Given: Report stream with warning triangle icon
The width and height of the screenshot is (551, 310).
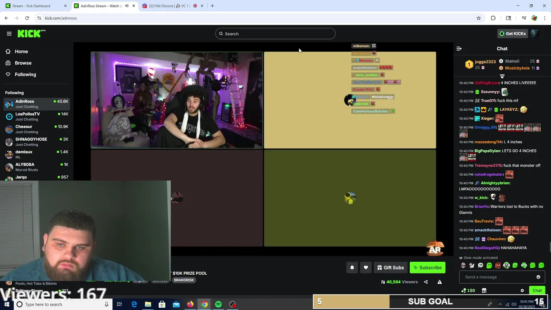Looking at the screenshot, I should click(x=440, y=282).
